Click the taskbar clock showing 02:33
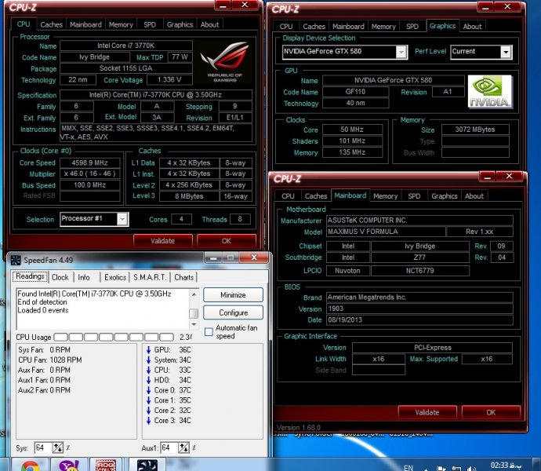This screenshot has height=471, width=541. pyautogui.click(x=506, y=466)
